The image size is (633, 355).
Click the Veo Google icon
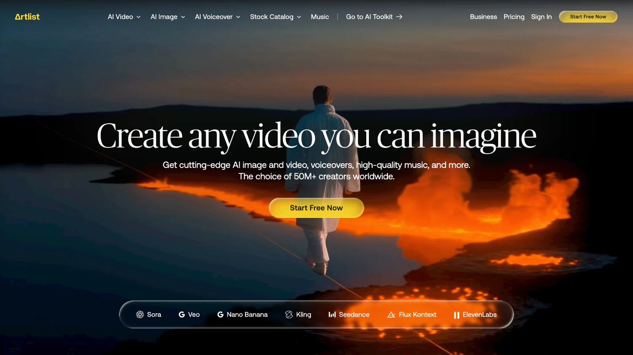tap(182, 315)
